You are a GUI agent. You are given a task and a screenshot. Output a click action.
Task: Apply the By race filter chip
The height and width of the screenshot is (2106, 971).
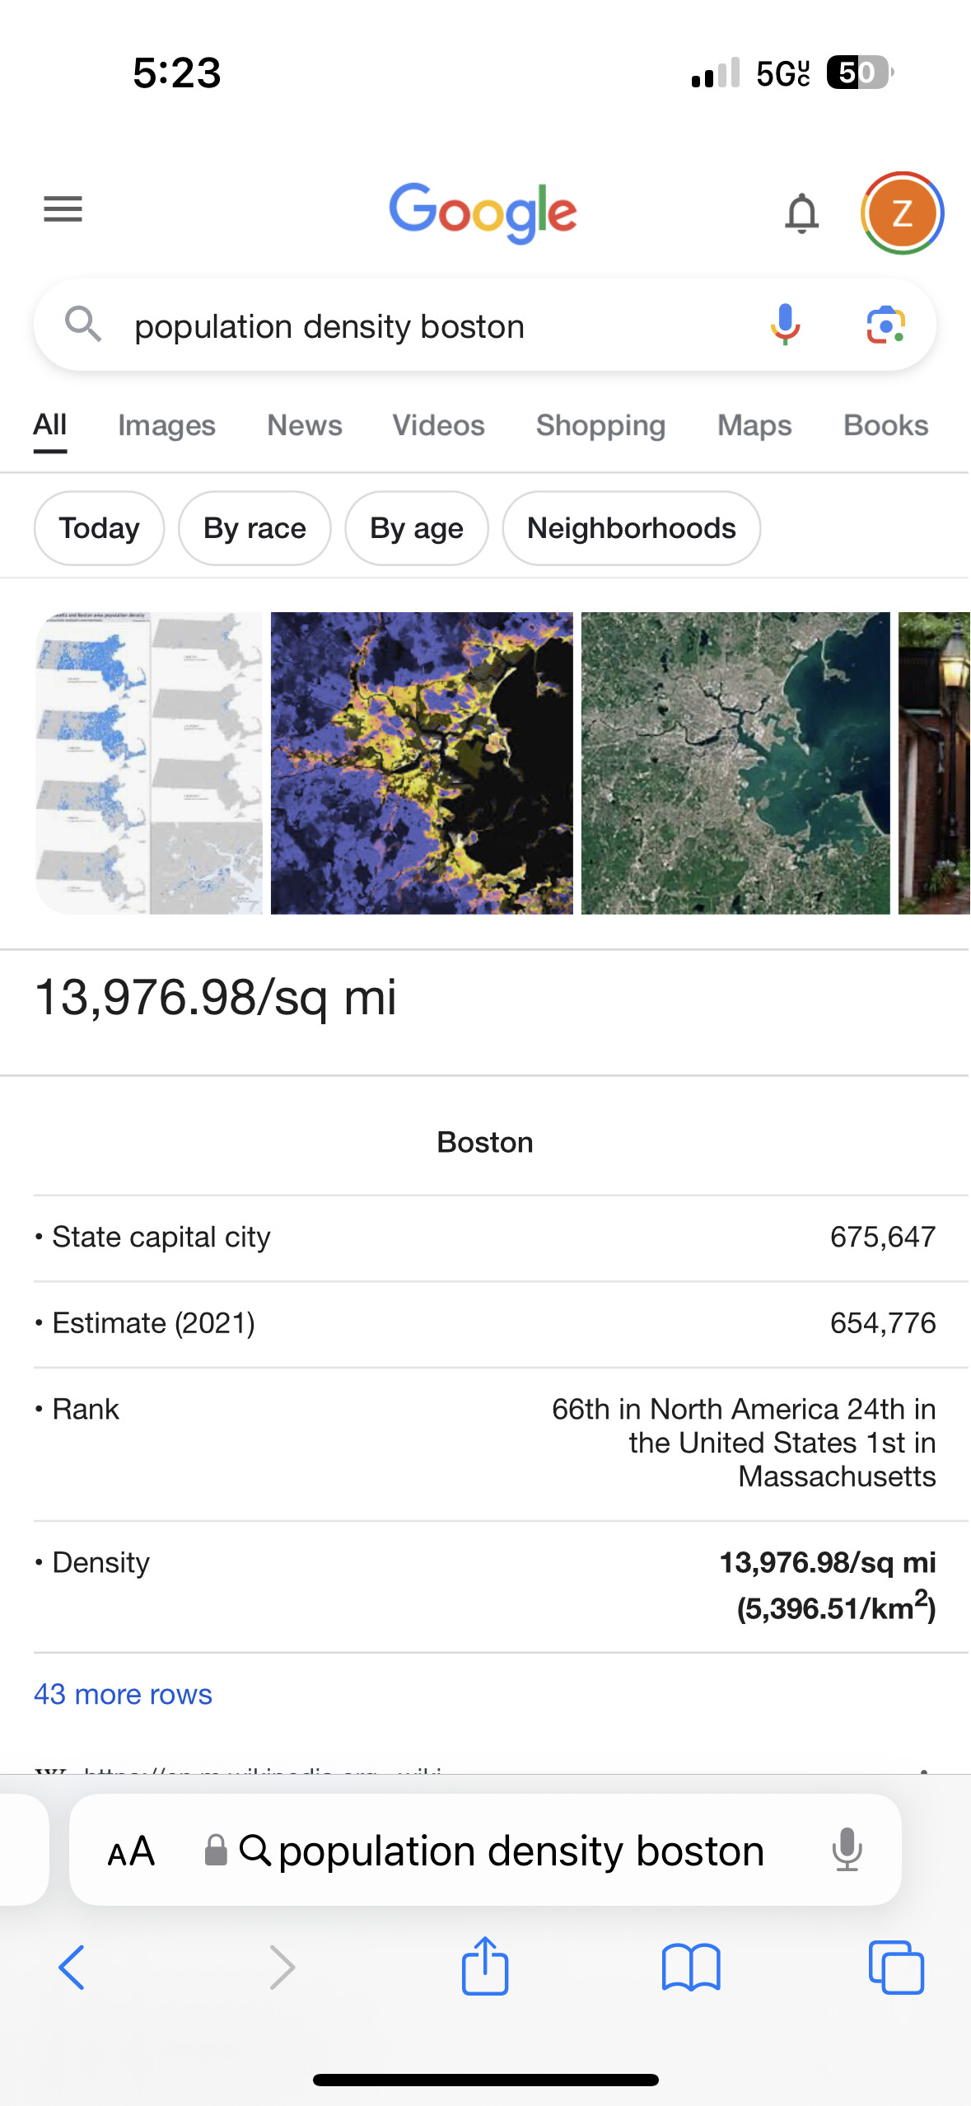[254, 528]
